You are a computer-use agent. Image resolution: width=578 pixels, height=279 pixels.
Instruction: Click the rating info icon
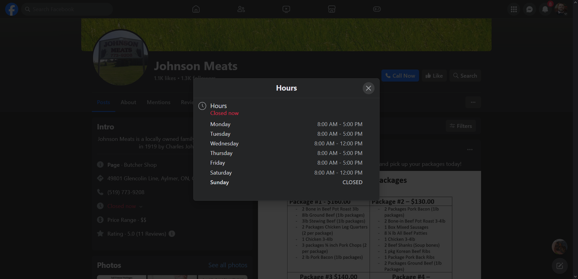coord(172,234)
